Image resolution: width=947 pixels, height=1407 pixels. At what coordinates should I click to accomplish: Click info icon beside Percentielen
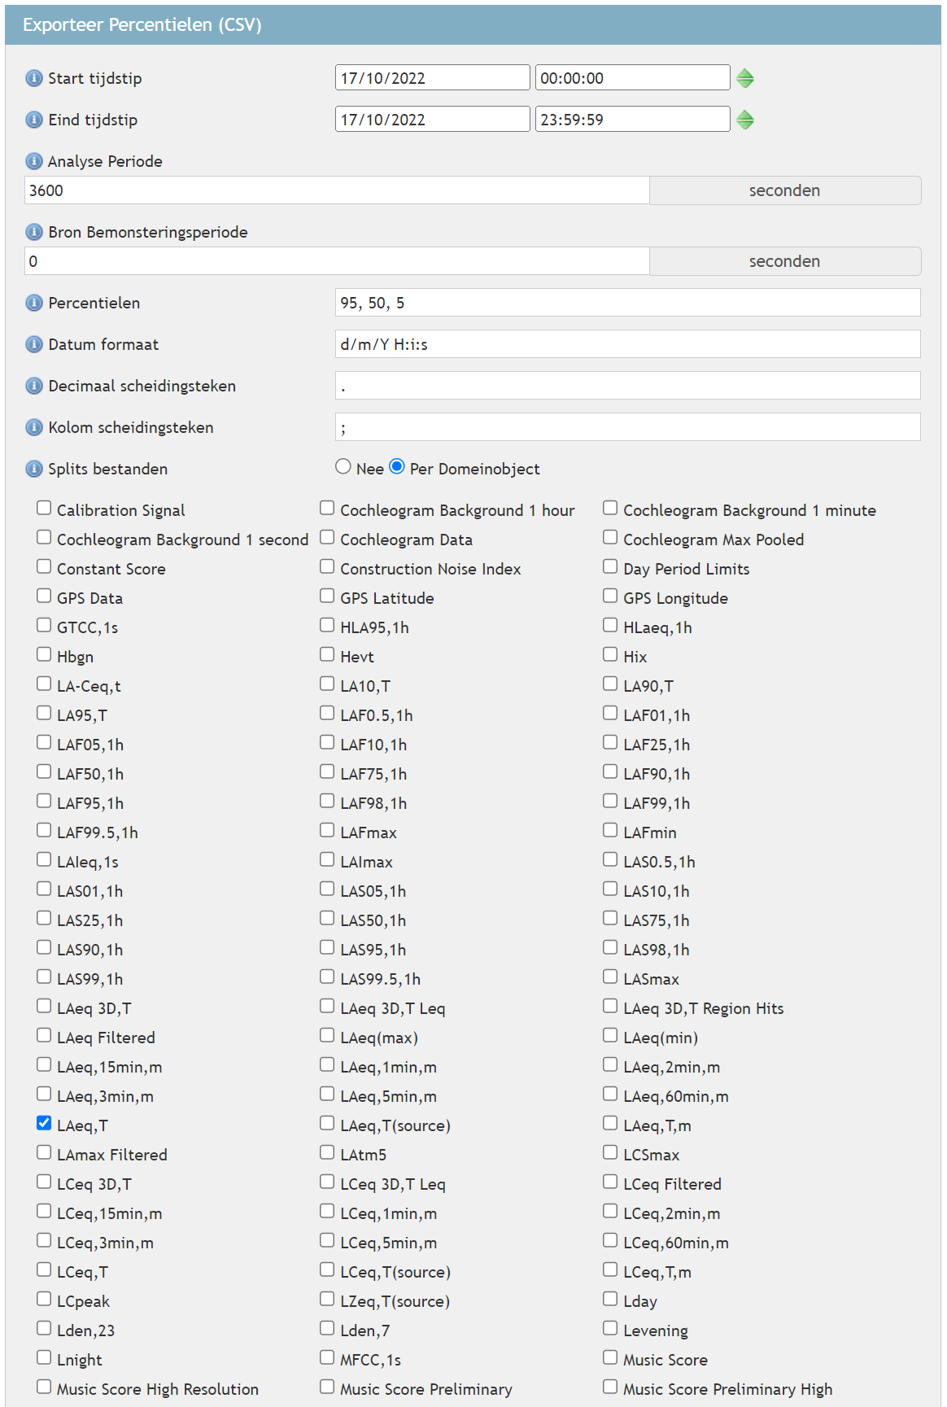coord(34,303)
